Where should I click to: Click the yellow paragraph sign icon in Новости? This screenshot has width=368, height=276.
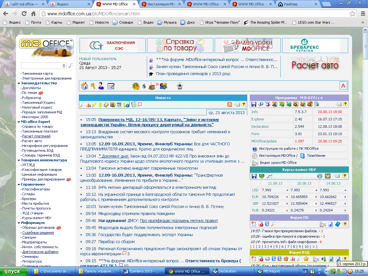click(100, 105)
